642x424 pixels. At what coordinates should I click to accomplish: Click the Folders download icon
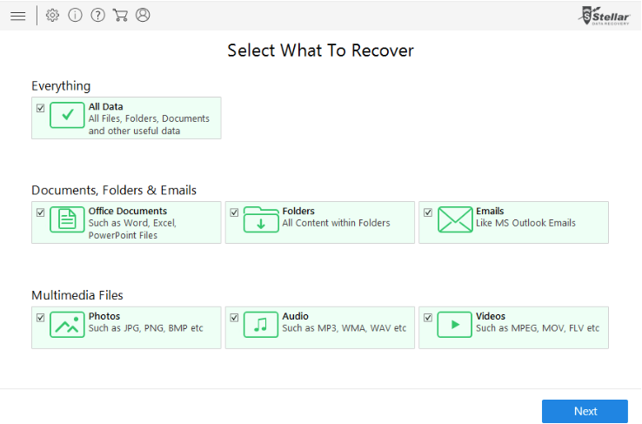(261, 219)
